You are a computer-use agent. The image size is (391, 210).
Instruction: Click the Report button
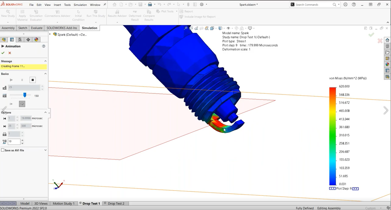[186, 11]
